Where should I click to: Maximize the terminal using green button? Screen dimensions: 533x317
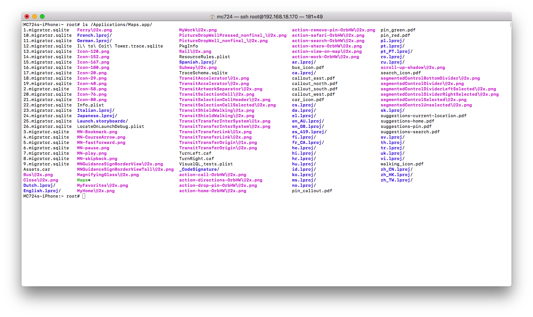42,16
